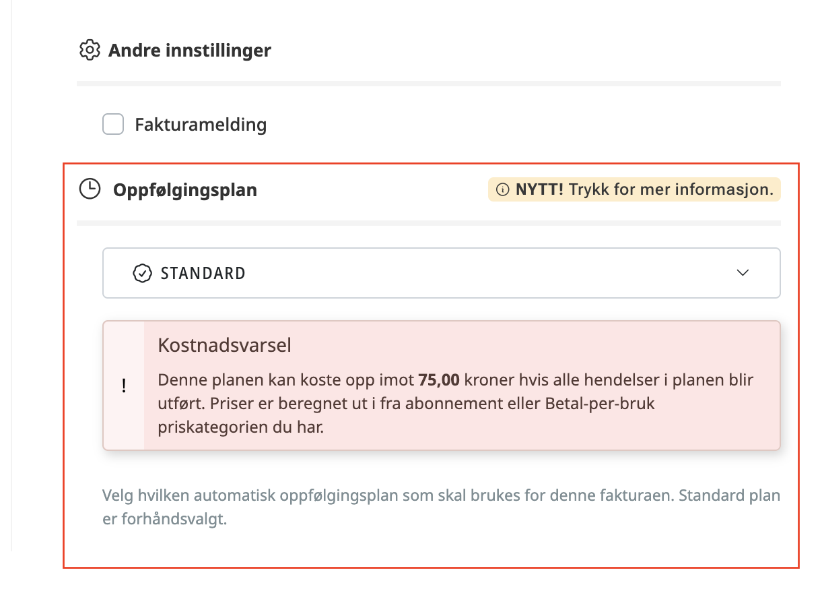The height and width of the screenshot is (612, 820).
Task: Click the checkmark badge icon before STANDARD
Action: pos(142,274)
